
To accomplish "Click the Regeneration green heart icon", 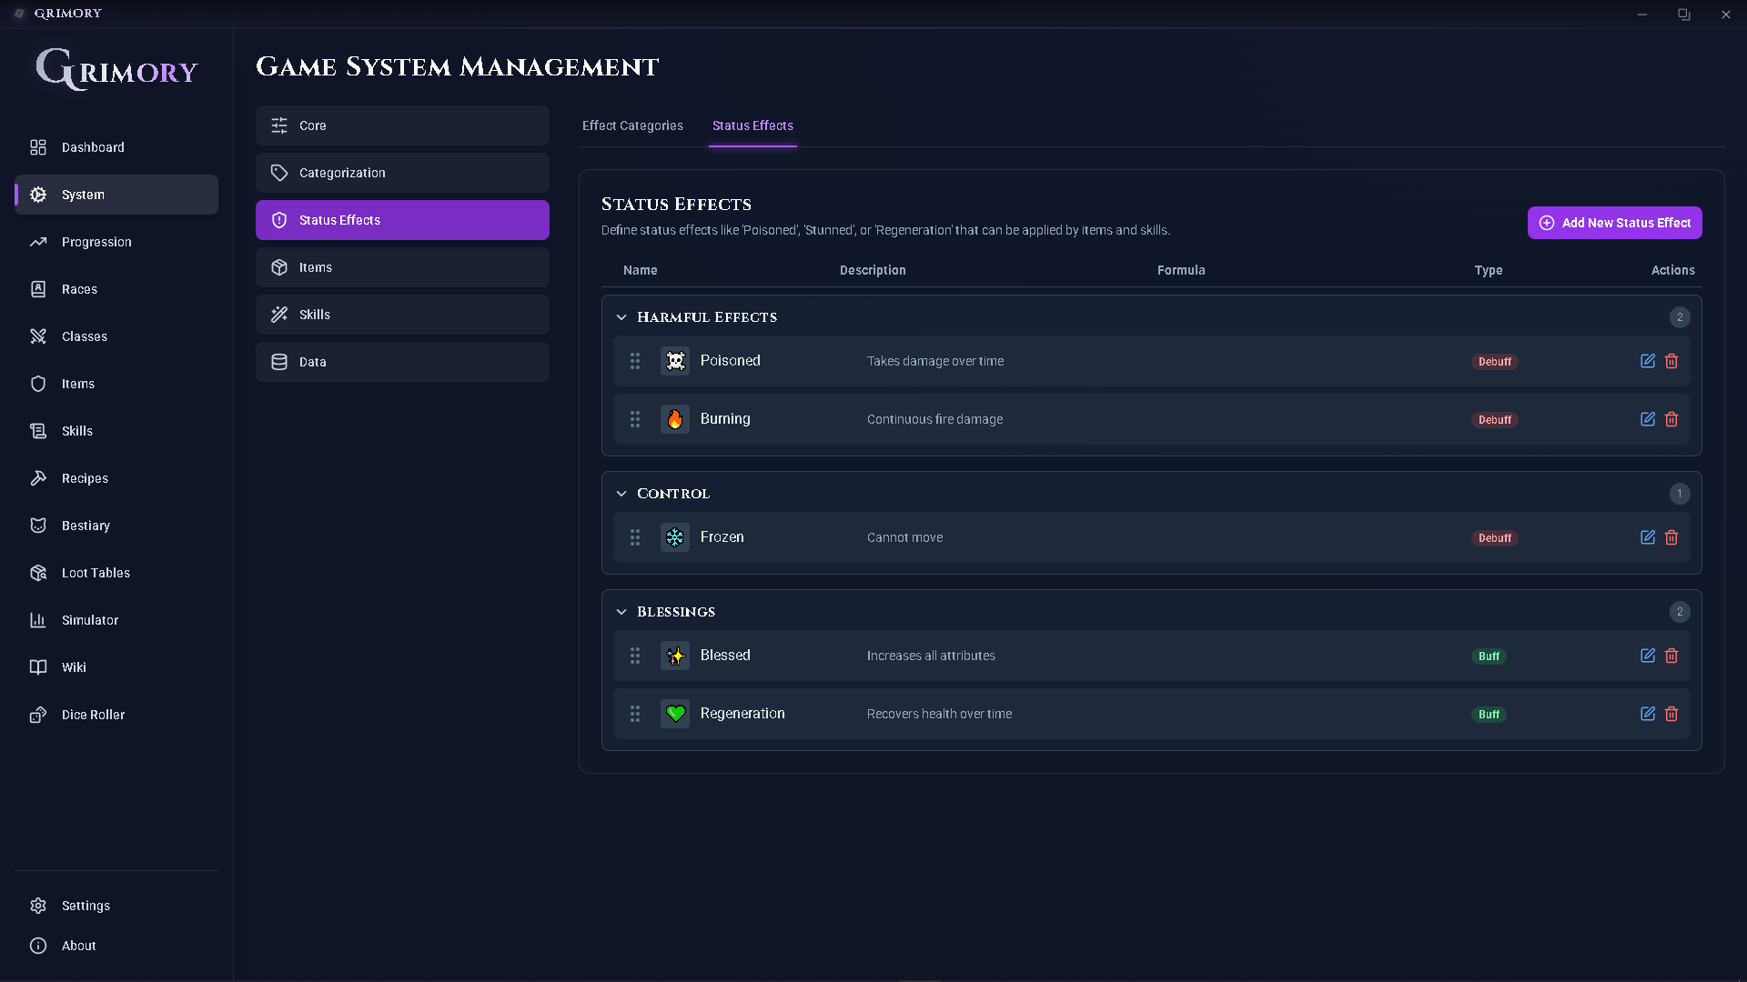I will (x=674, y=714).
